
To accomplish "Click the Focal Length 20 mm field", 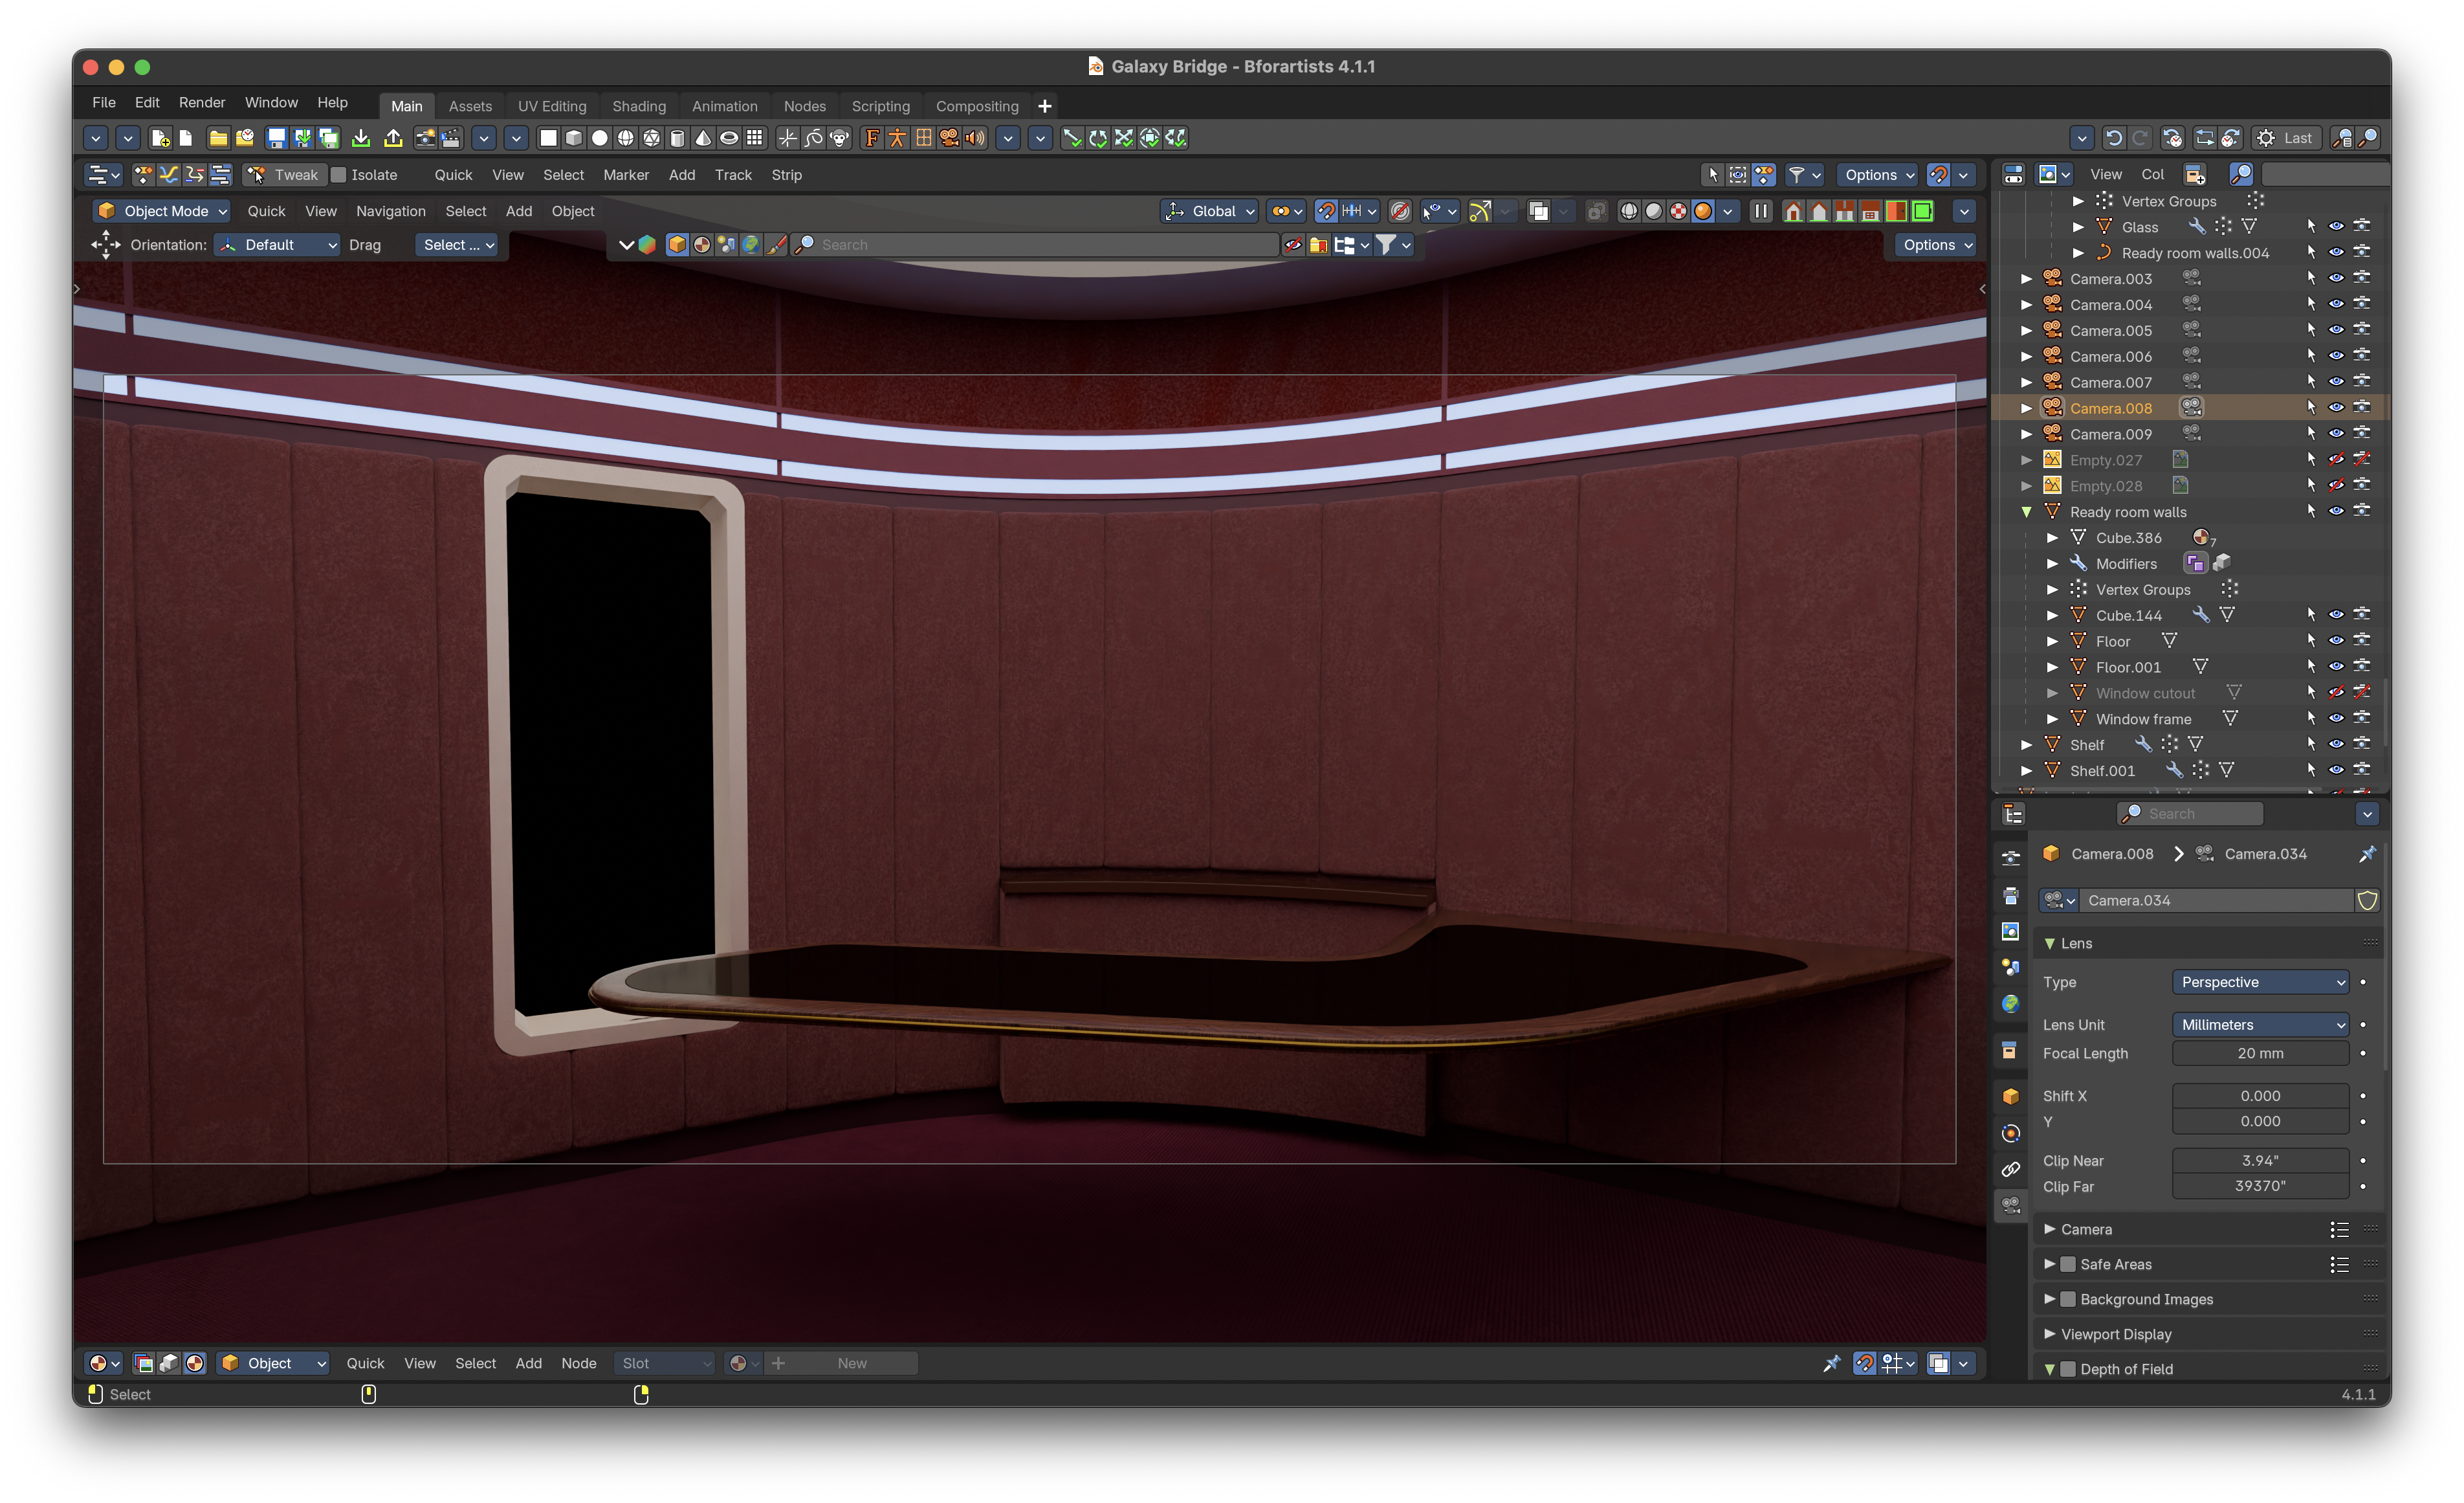I will click(x=2260, y=1054).
